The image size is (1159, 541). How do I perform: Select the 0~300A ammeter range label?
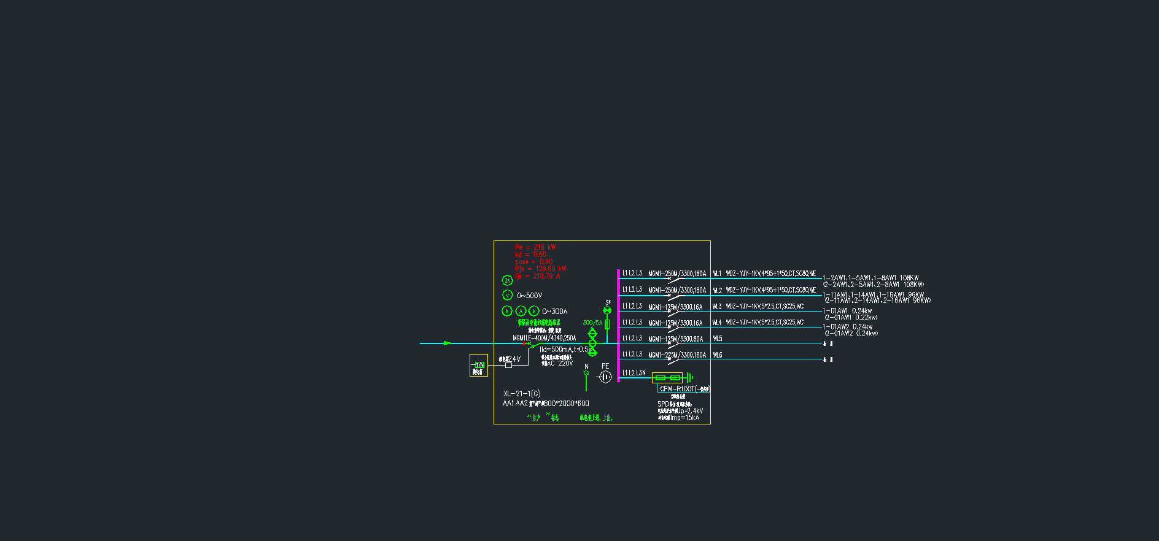554,312
